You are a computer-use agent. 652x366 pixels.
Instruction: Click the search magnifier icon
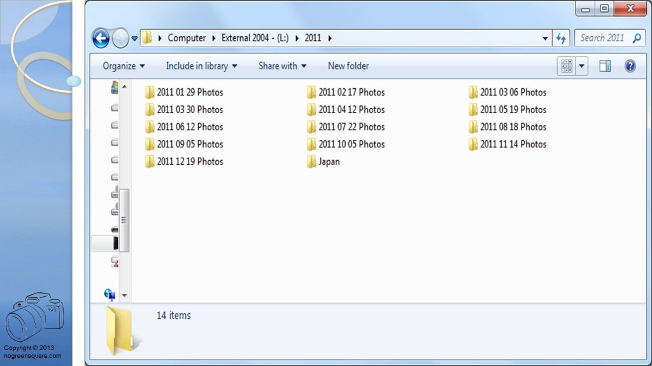(637, 38)
